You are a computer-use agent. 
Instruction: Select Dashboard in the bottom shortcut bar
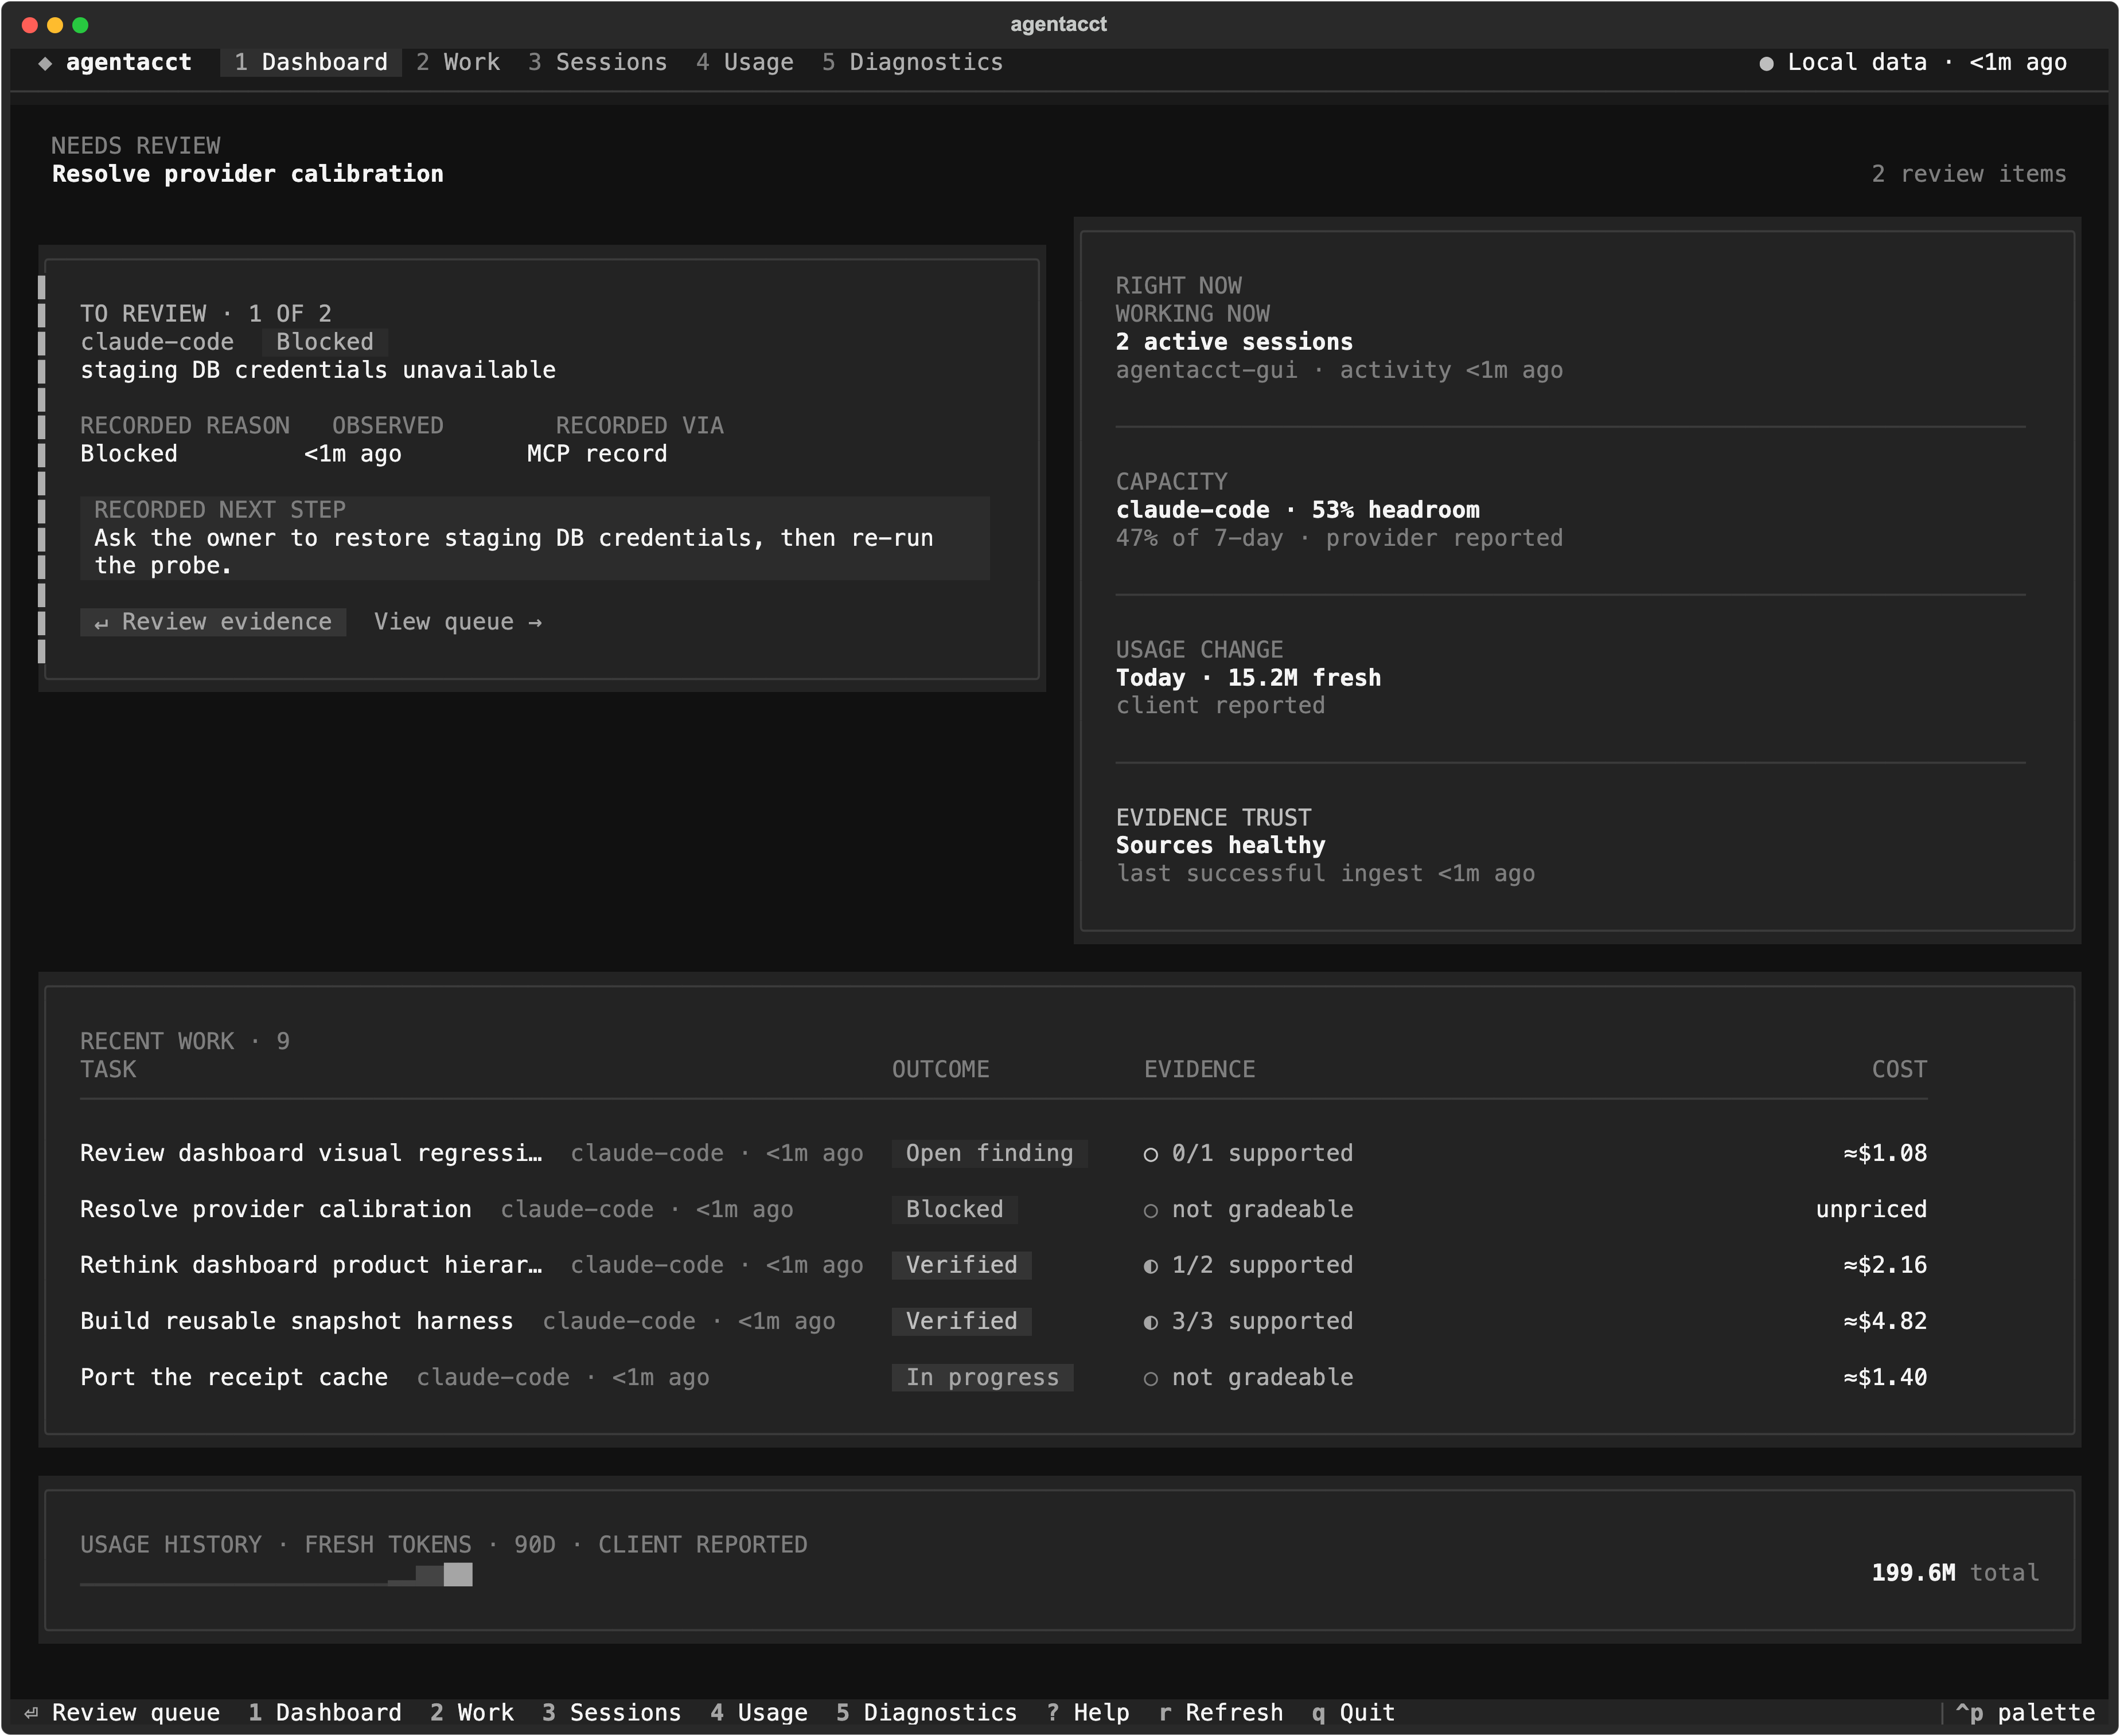325,1713
